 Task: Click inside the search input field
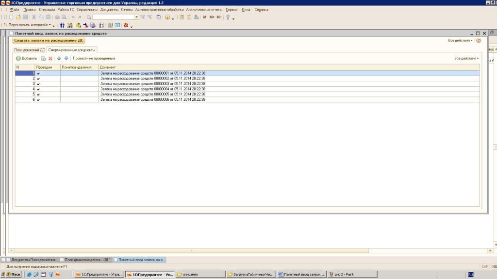click(114, 17)
